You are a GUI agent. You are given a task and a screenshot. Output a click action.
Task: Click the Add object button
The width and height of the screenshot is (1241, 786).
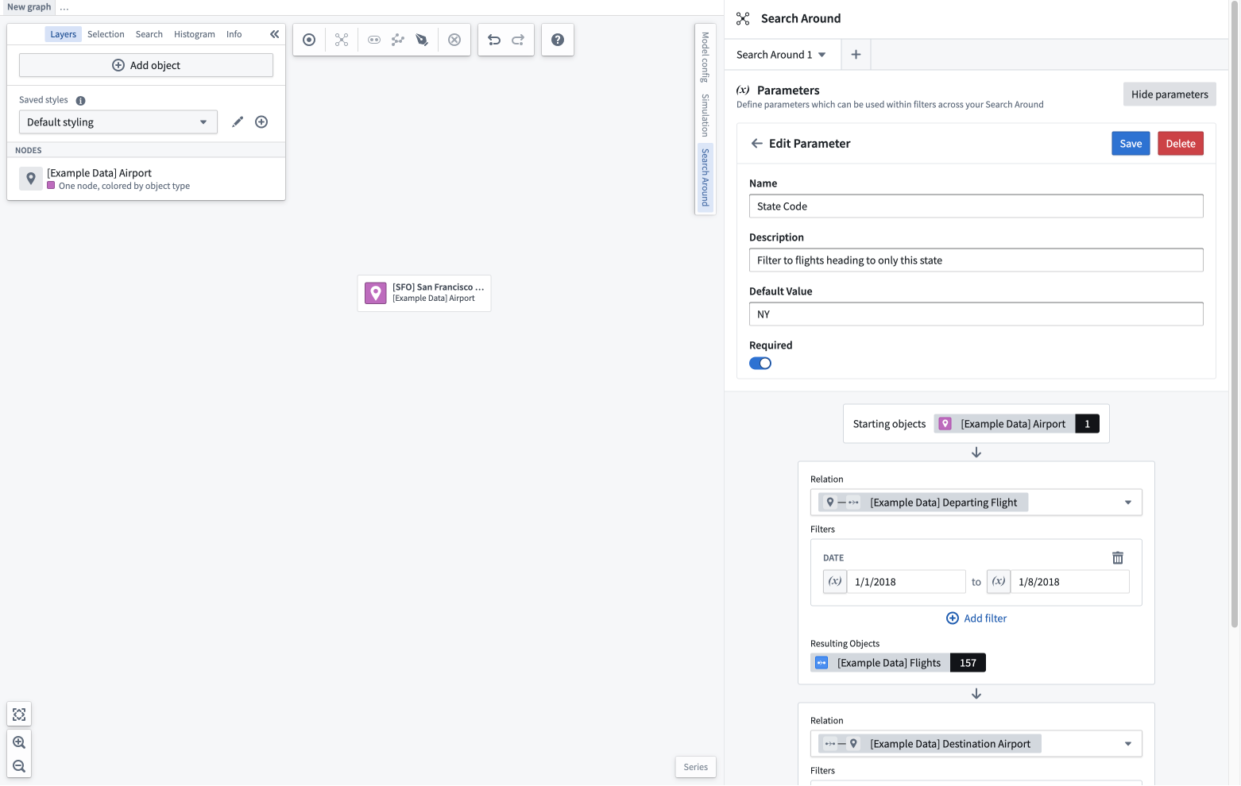click(x=146, y=65)
